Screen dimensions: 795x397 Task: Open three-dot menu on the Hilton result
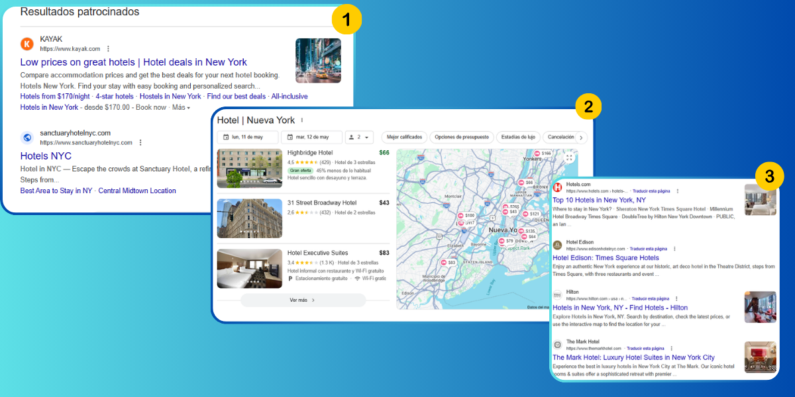tap(677, 298)
